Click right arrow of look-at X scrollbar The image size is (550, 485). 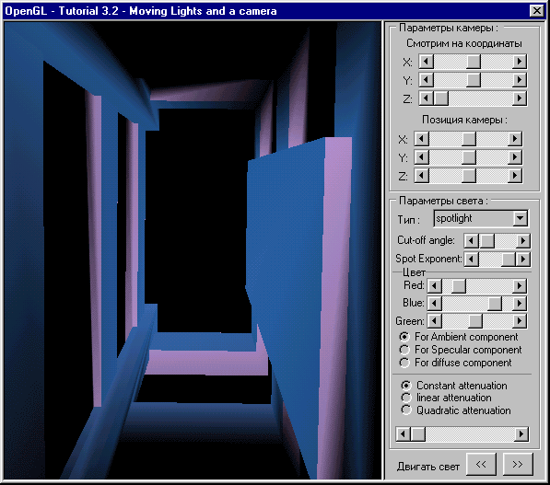(519, 62)
